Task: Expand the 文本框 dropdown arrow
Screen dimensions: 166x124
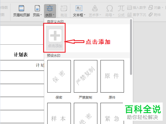Action: click(x=85, y=15)
